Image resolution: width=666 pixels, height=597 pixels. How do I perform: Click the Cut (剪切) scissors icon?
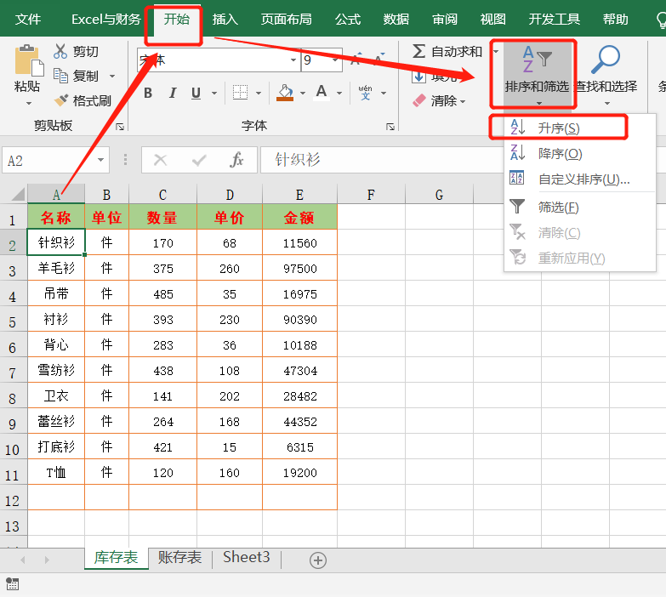[x=61, y=52]
